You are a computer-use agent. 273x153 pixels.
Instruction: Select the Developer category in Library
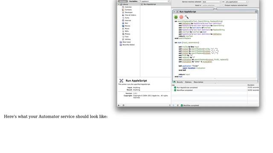129,12
